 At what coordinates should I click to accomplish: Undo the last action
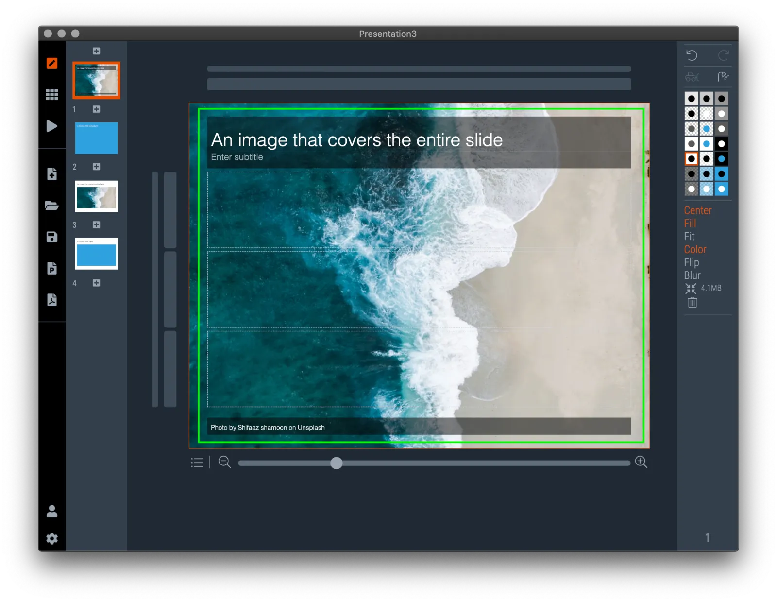click(692, 55)
